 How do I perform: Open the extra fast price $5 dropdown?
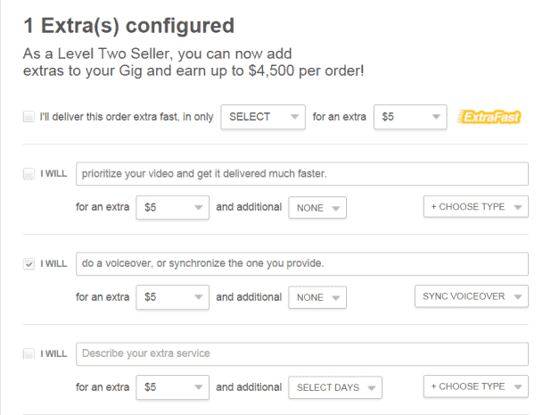pyautogui.click(x=410, y=117)
